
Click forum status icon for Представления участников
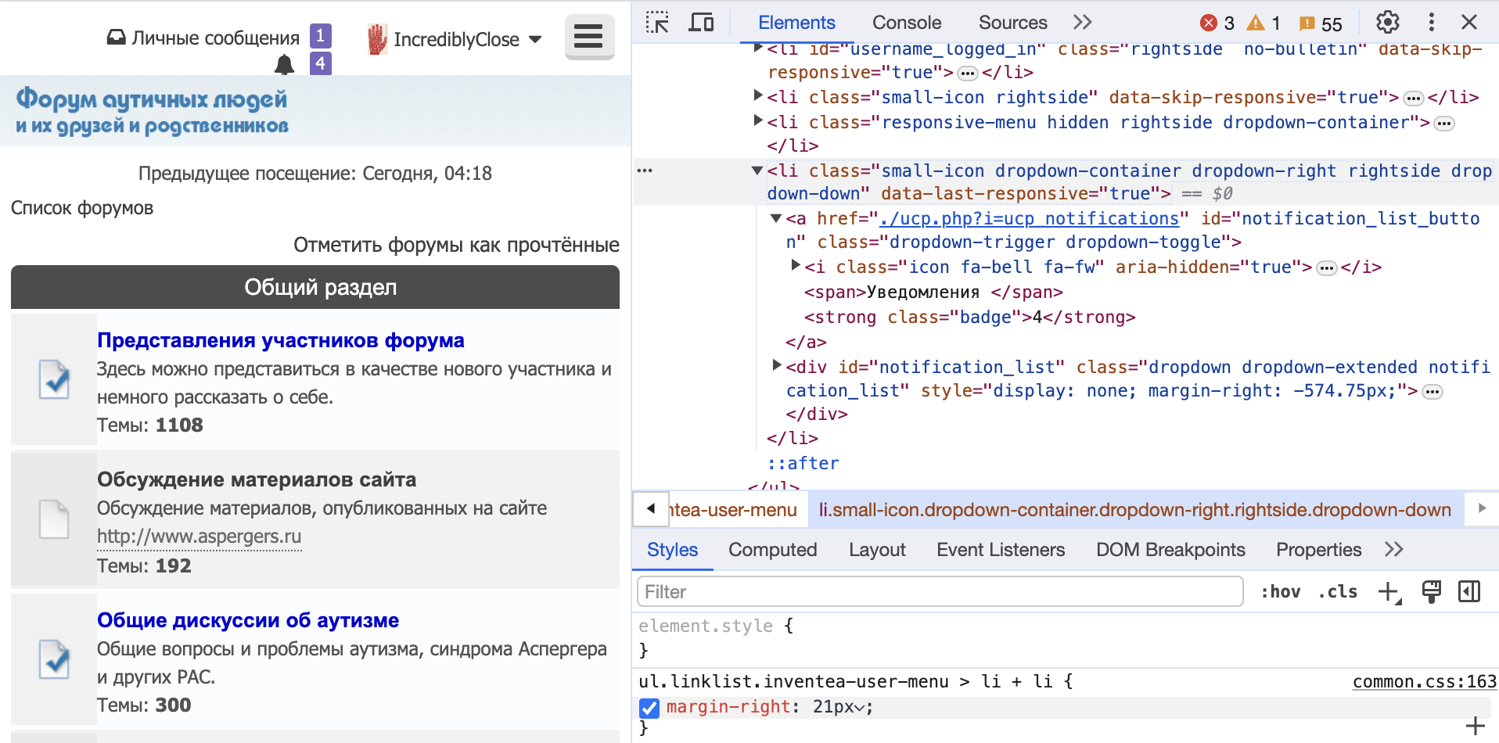point(54,379)
